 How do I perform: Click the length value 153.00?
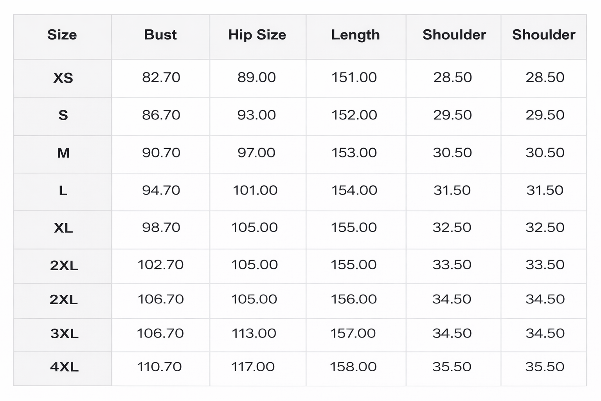(354, 153)
